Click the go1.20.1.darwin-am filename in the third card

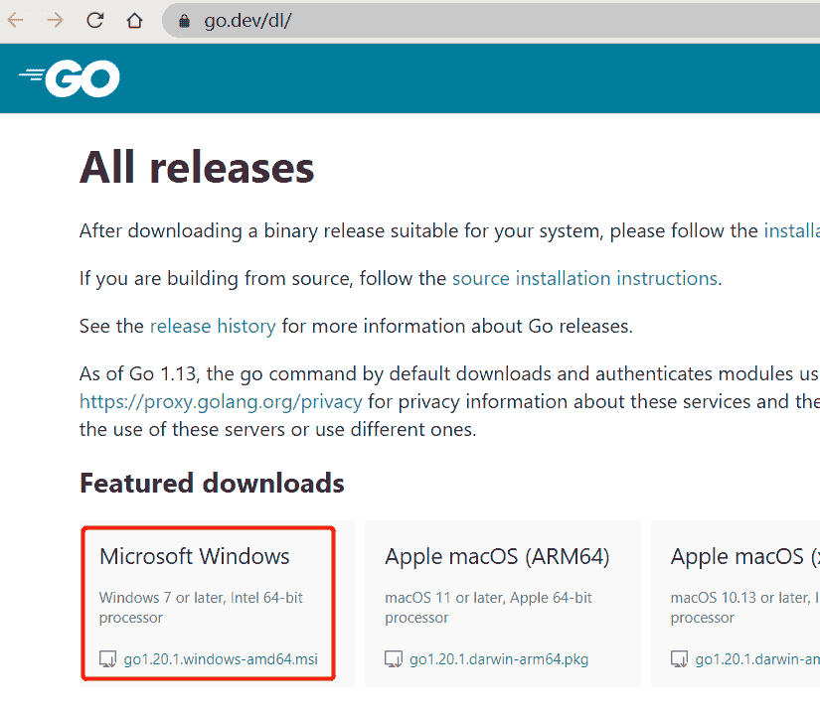coord(756,658)
